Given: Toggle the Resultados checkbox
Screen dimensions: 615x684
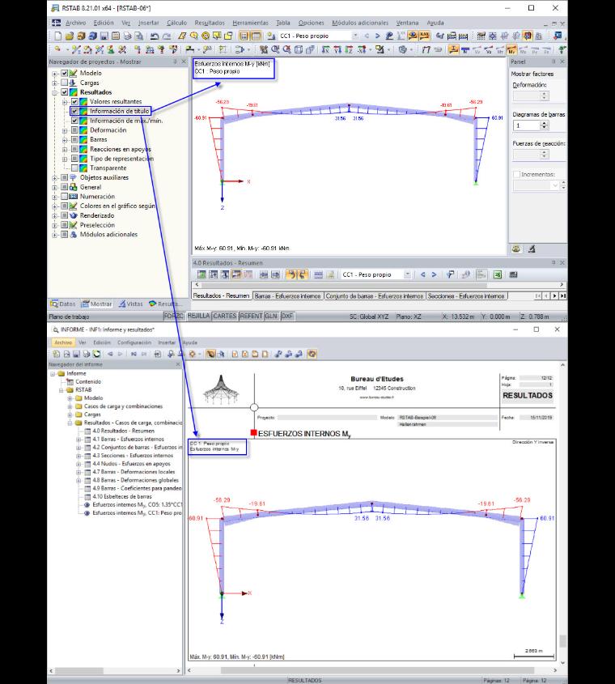Looking at the screenshot, I should pyautogui.click(x=65, y=92).
